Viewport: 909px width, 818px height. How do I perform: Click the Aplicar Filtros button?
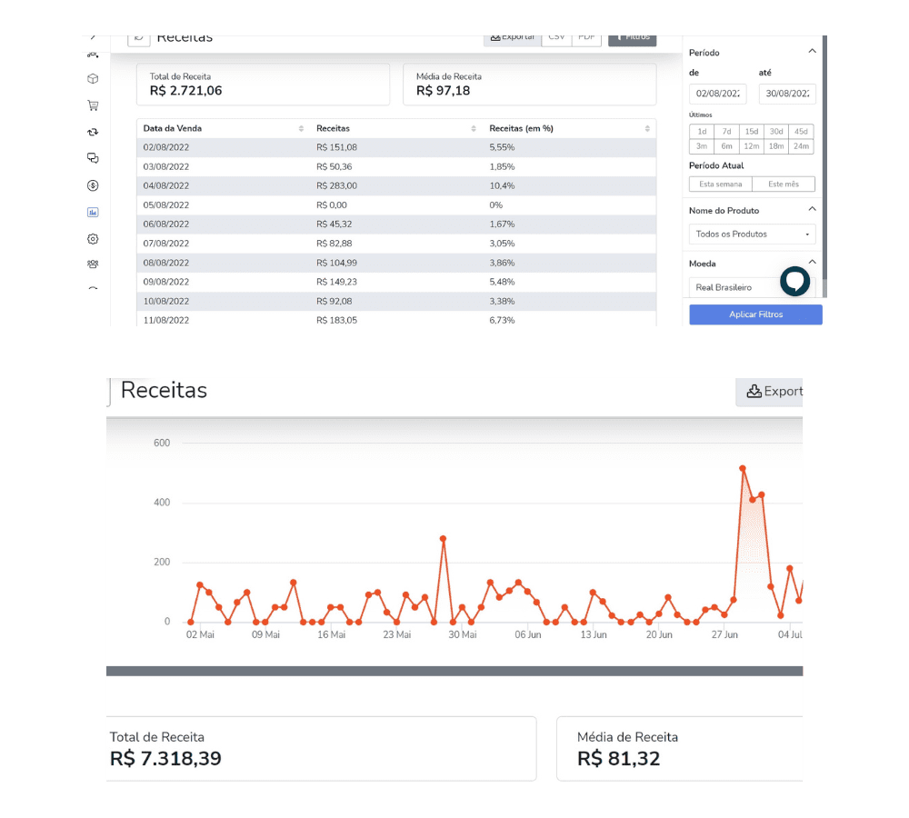pyautogui.click(x=755, y=314)
